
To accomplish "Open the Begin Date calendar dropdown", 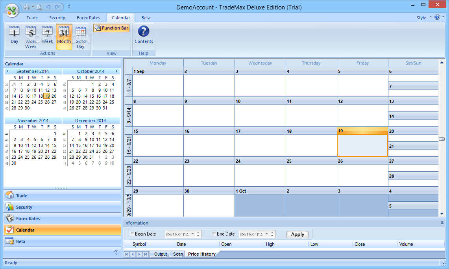I will 192,234.
